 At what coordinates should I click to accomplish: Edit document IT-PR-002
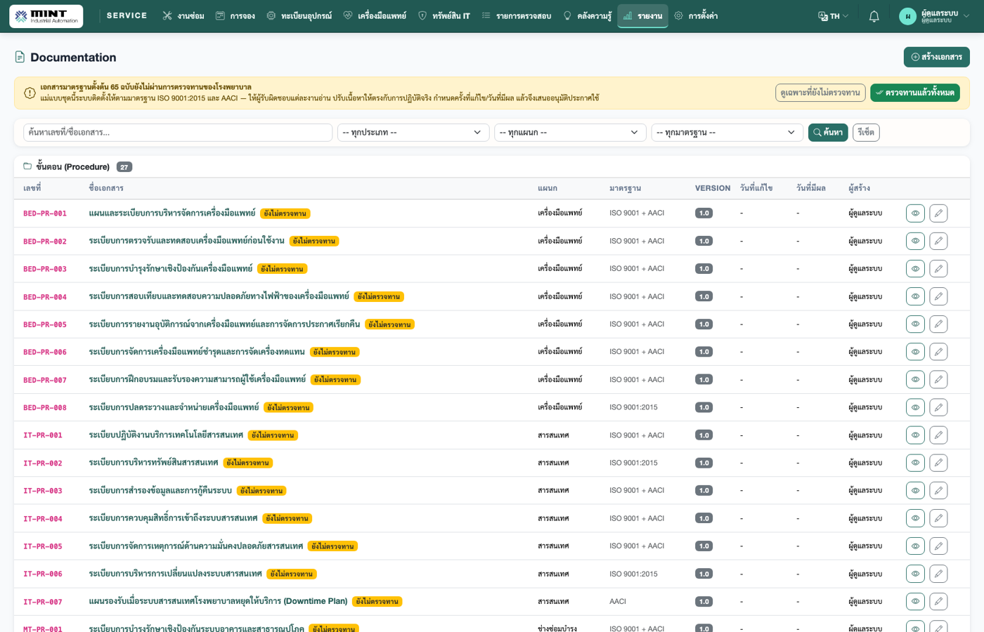pos(938,463)
